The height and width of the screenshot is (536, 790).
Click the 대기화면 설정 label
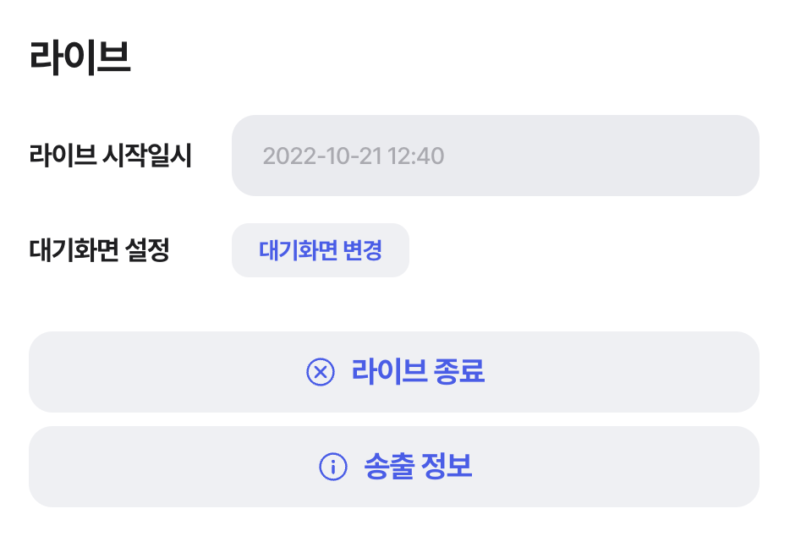pyautogui.click(x=100, y=250)
